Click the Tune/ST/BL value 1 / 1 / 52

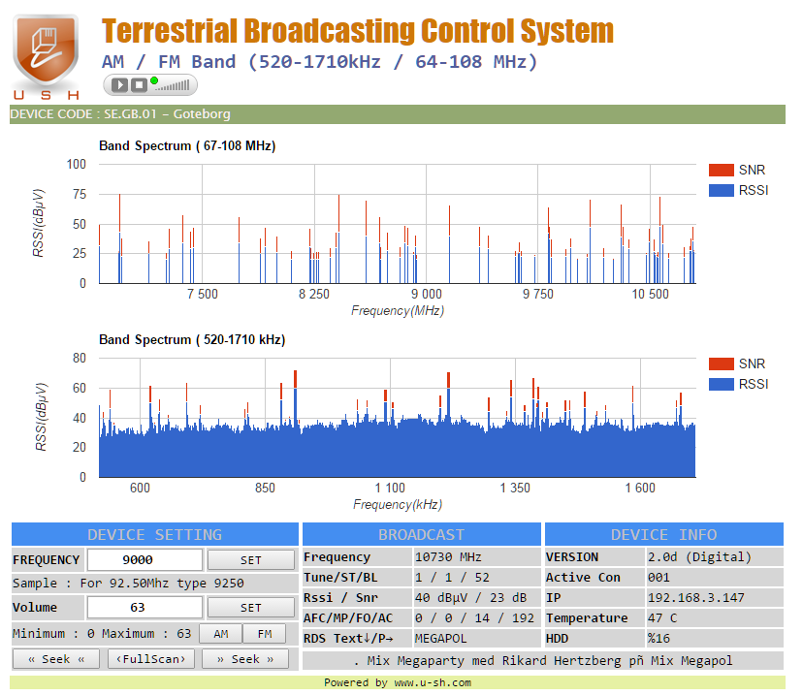(452, 578)
